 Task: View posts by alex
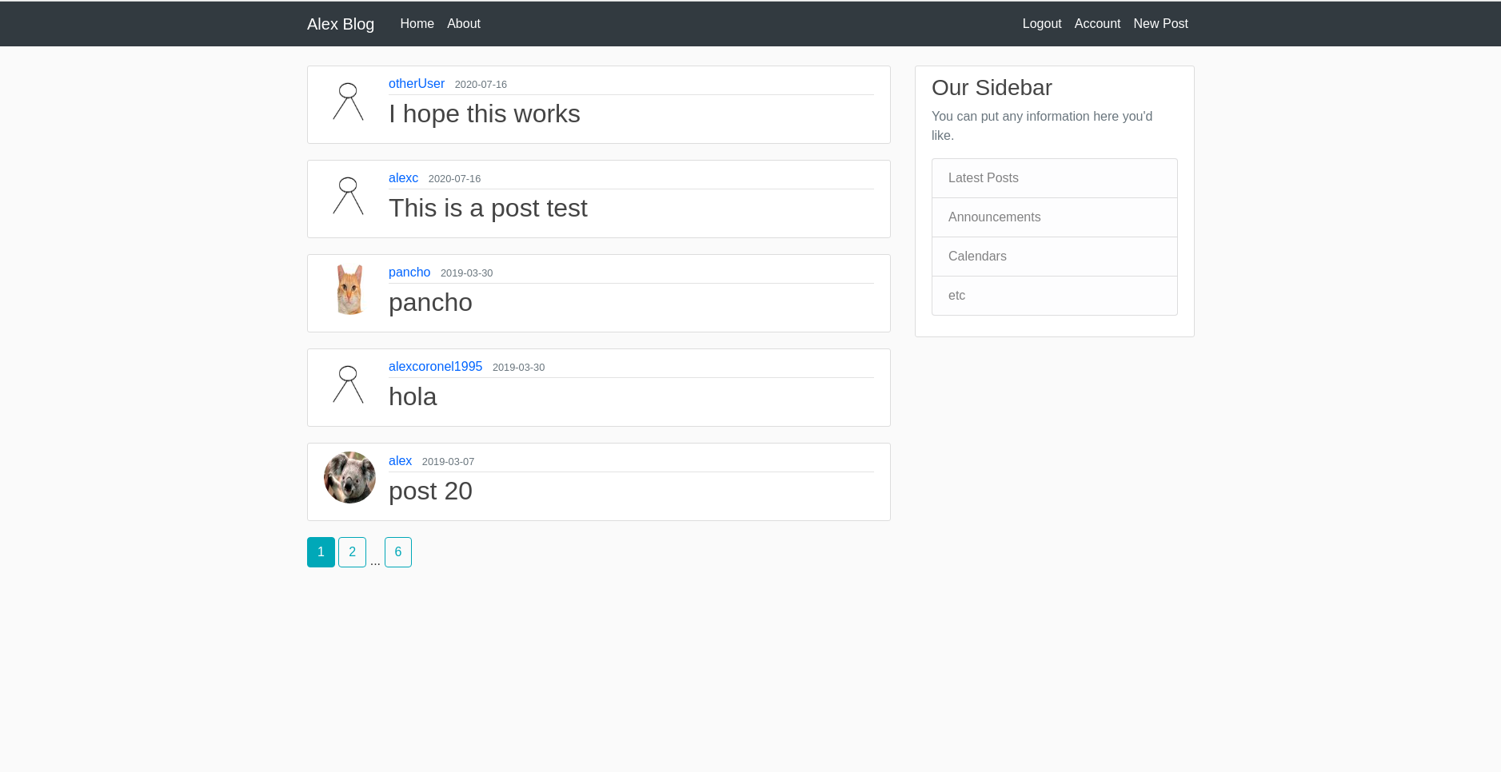(x=400, y=461)
